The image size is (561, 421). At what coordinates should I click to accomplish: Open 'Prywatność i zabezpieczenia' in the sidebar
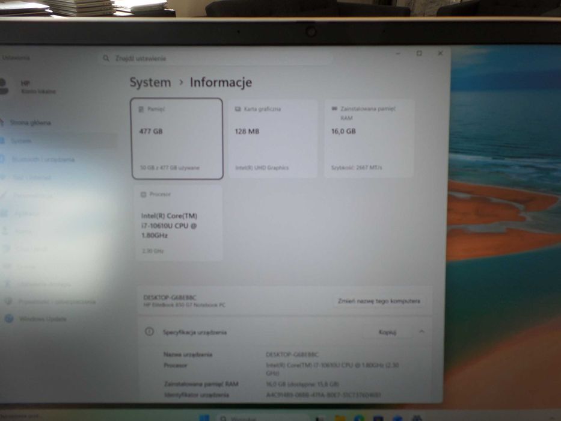click(x=57, y=302)
